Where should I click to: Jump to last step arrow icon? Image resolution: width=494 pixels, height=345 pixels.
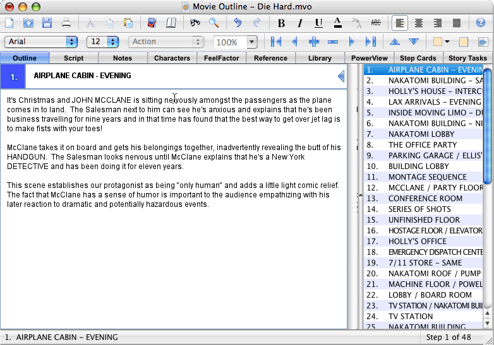[371, 42]
